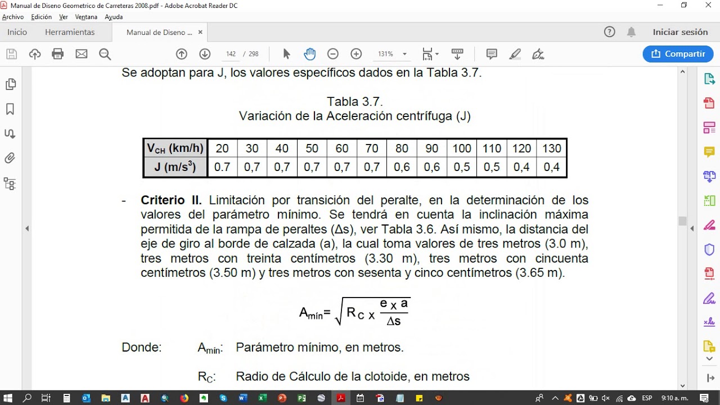Click the page number field showing 142
This screenshot has height=405, width=720.
[x=231, y=54]
